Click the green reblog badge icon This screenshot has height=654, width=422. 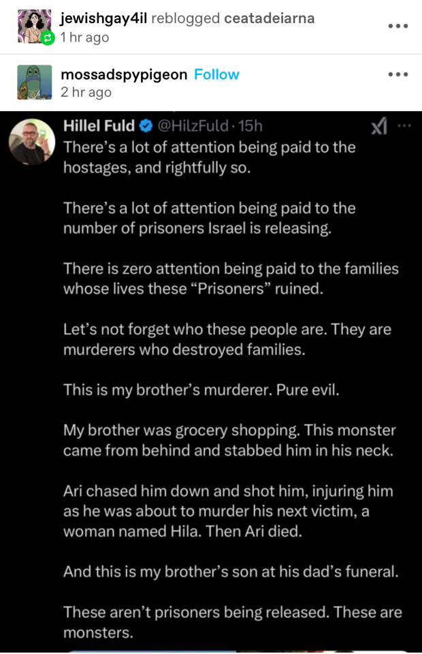point(47,39)
